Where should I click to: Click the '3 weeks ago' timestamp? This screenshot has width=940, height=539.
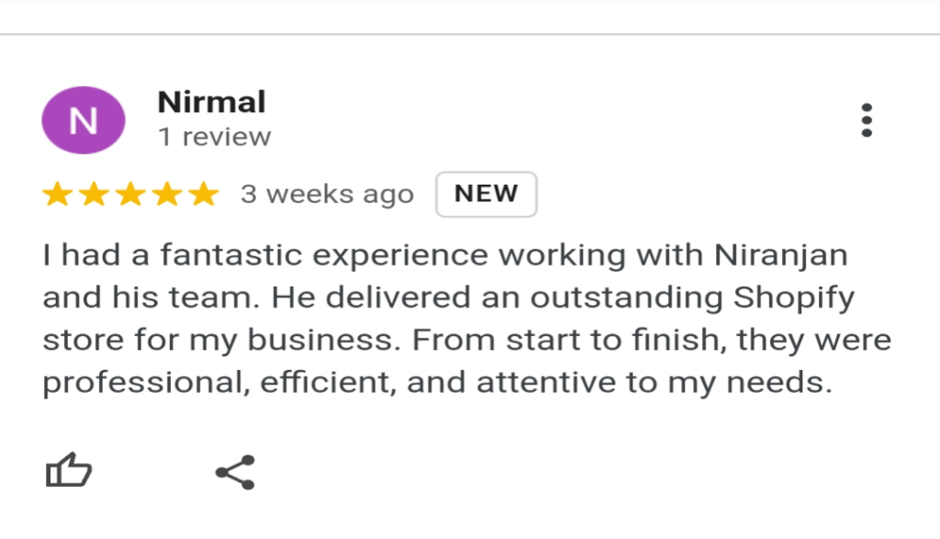(x=328, y=195)
